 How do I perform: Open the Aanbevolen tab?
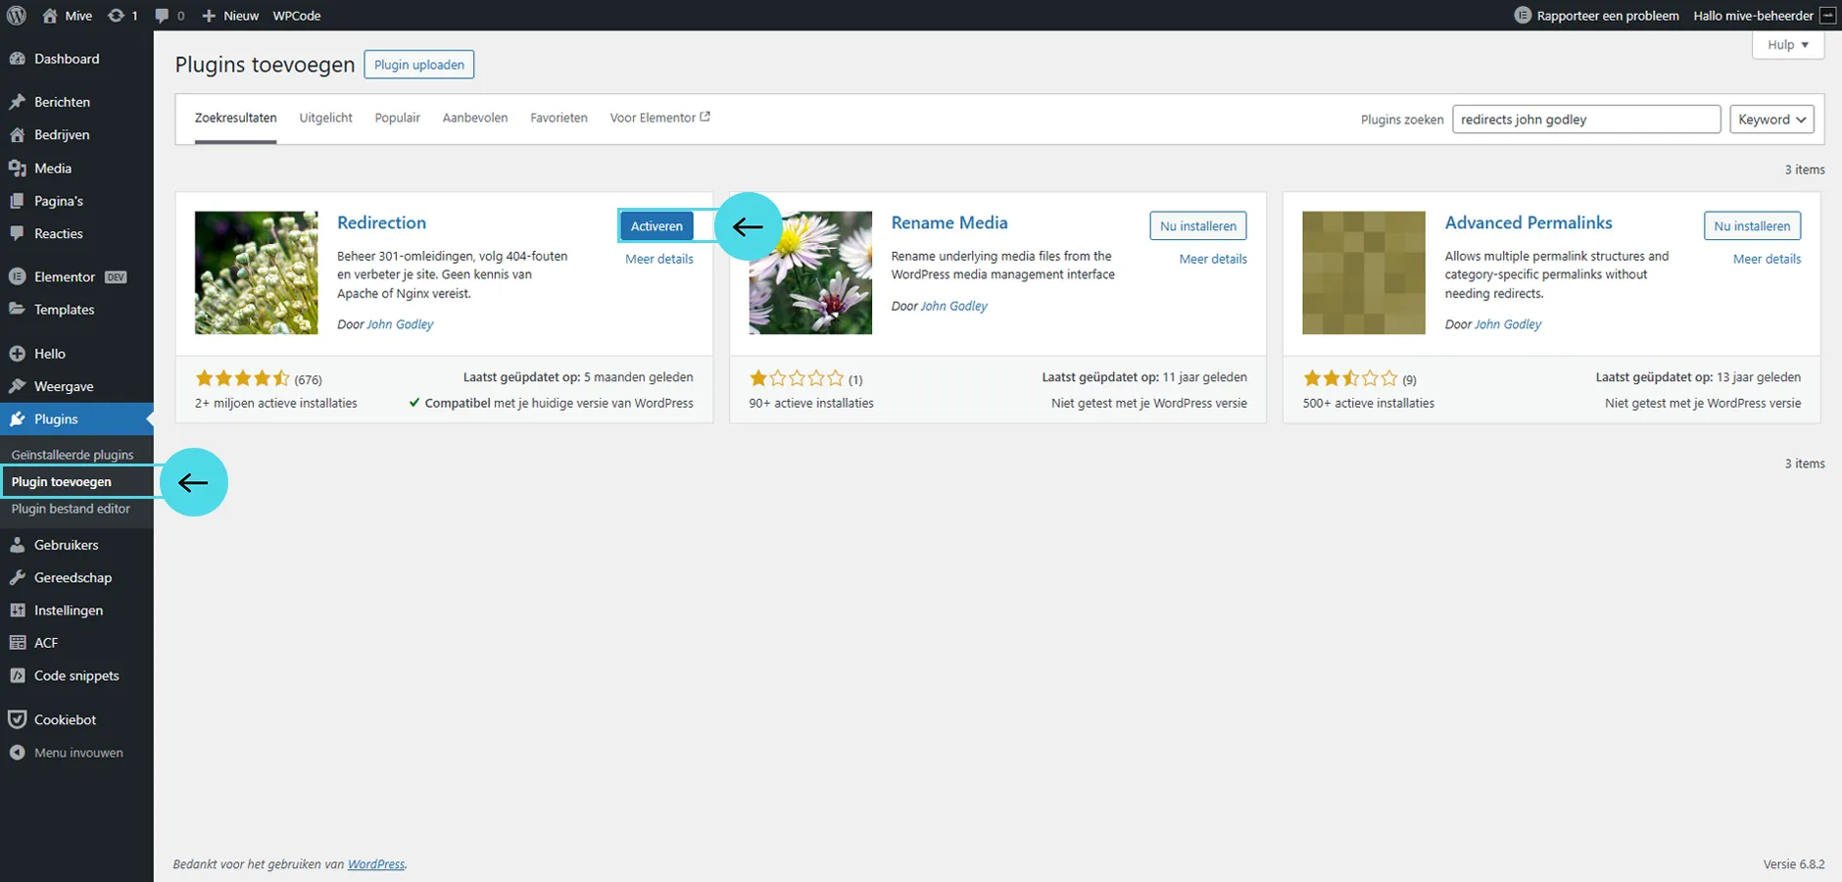pyautogui.click(x=474, y=118)
